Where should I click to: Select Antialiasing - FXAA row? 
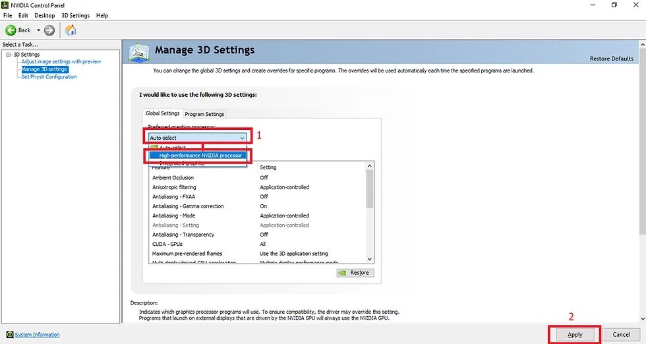(x=257, y=196)
